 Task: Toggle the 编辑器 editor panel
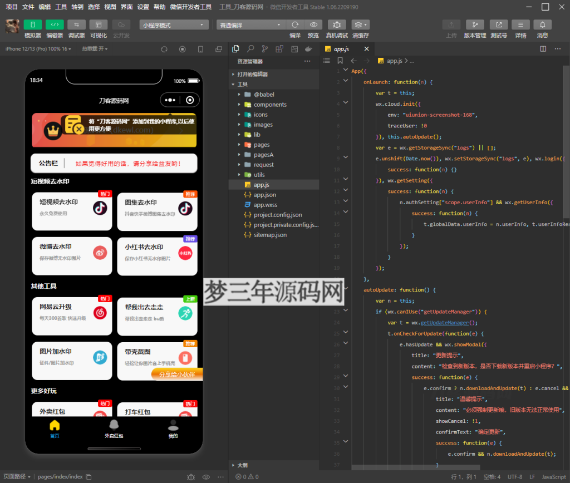click(x=55, y=25)
